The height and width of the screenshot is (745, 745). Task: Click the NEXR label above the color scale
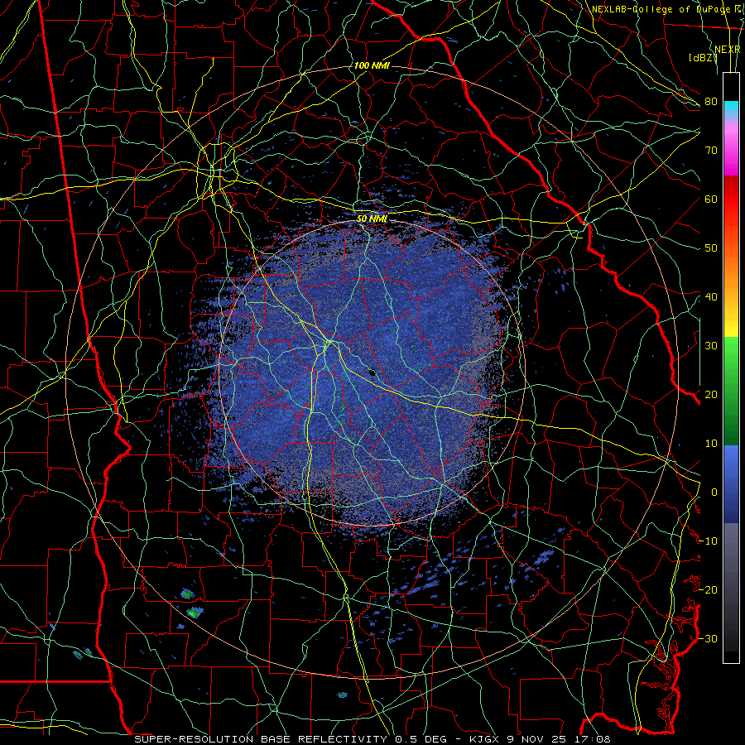pyautogui.click(x=727, y=50)
